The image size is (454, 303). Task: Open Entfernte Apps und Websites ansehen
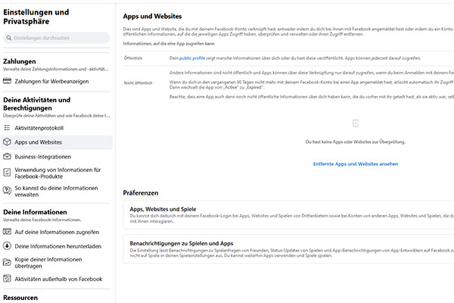pos(355,164)
